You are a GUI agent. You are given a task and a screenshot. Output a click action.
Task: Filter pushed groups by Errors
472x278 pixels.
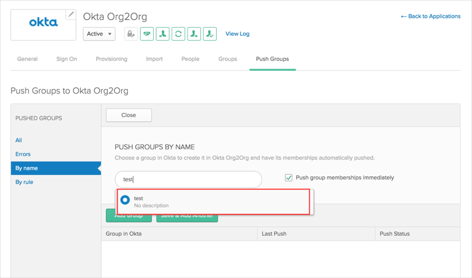click(23, 154)
